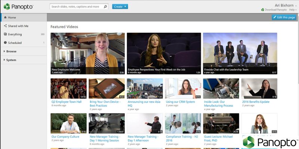Click the magnifying glass search icon
299x149 pixels.
105,7
